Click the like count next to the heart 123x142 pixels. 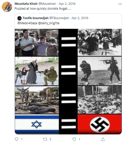point(79,139)
